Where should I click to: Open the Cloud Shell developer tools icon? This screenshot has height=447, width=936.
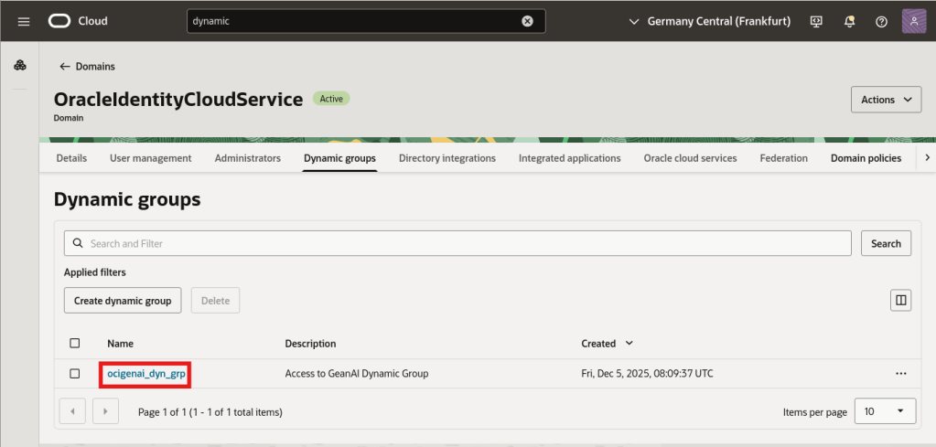coord(816,21)
